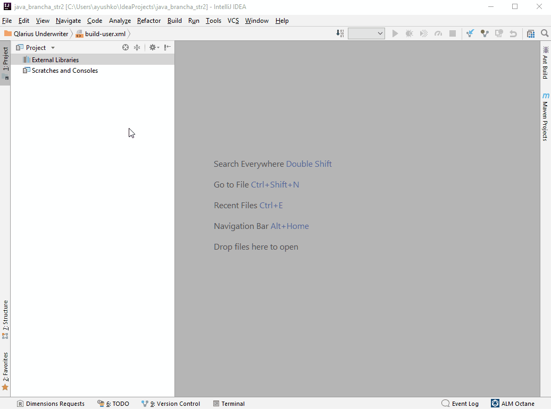Open Project panel gear settings dropdown
The height and width of the screenshot is (409, 551).
[154, 47]
